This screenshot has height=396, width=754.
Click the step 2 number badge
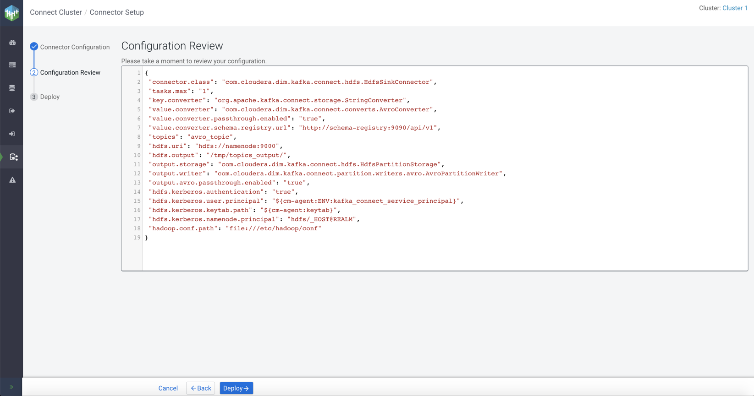pos(34,72)
